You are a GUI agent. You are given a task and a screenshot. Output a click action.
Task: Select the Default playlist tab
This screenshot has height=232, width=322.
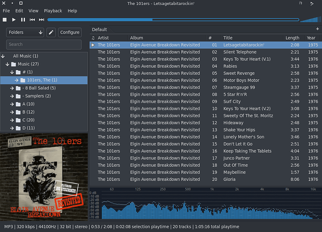(x=99, y=29)
